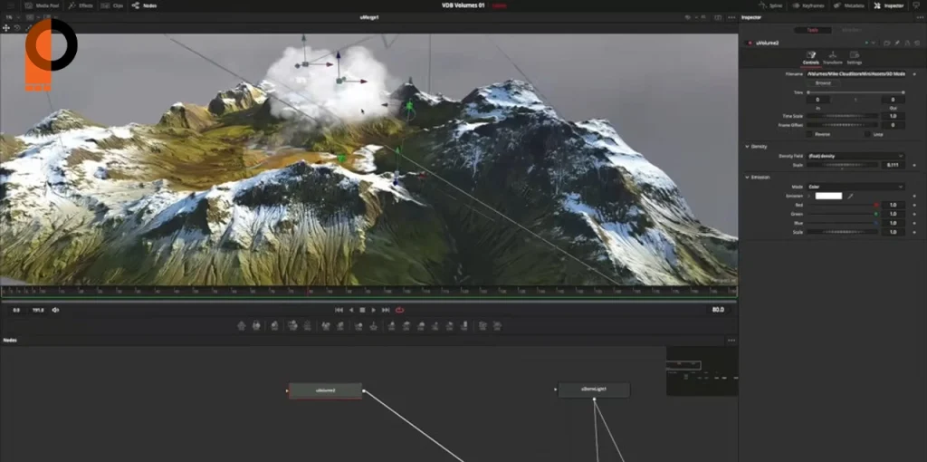Viewport: 927px width, 462px height.
Task: Toggle the Effects library panel
Action: pos(81,5)
